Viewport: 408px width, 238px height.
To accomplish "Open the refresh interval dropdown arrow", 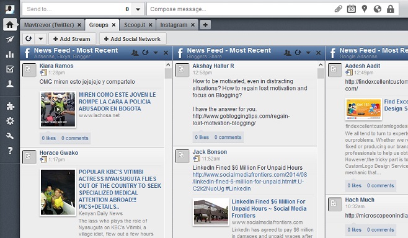I will point(41,39).
